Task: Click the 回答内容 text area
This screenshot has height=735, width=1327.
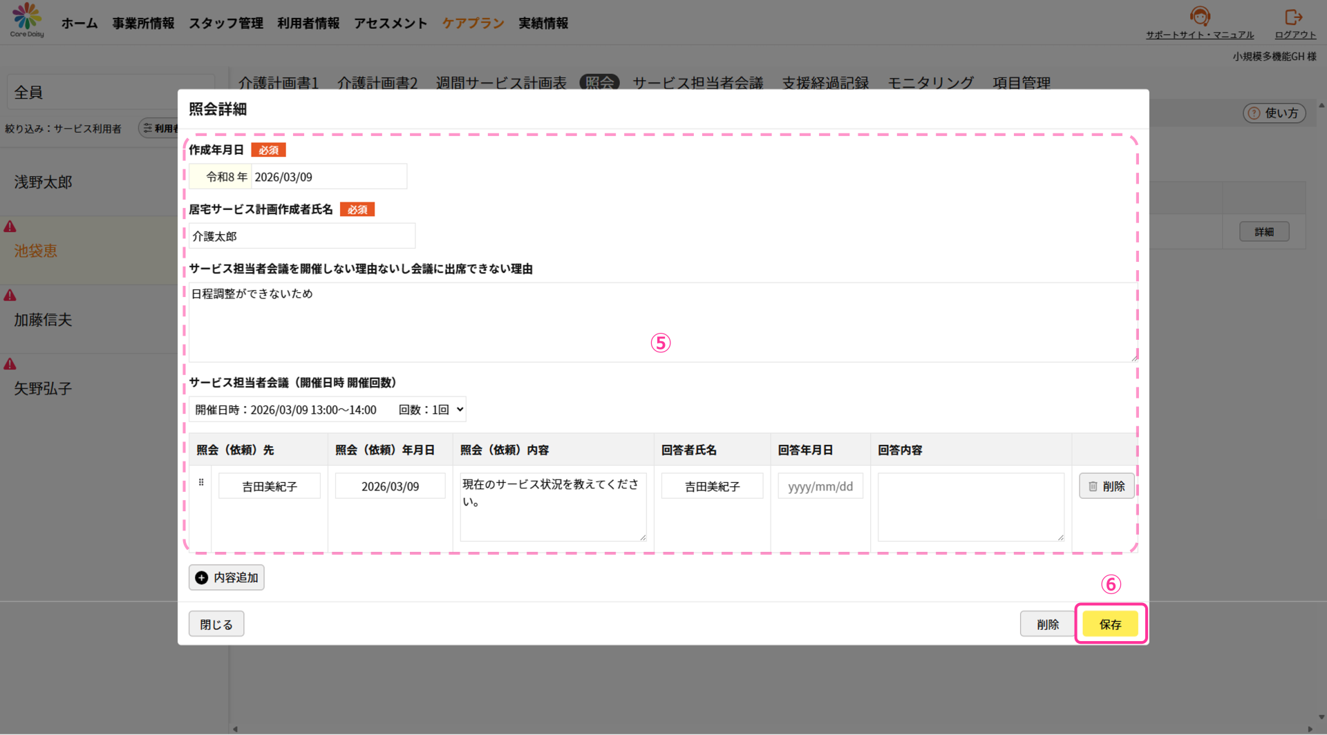Action: pos(970,507)
